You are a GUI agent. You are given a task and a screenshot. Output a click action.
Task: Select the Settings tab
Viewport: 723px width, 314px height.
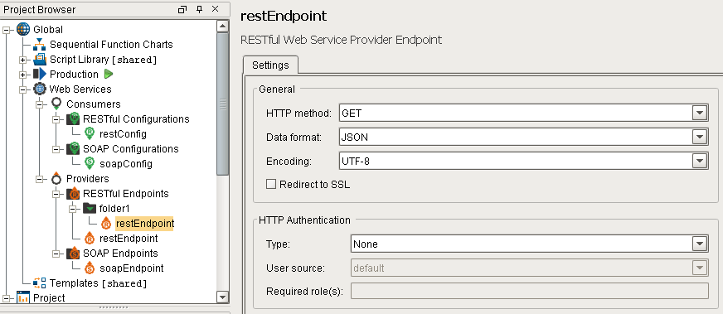point(270,65)
